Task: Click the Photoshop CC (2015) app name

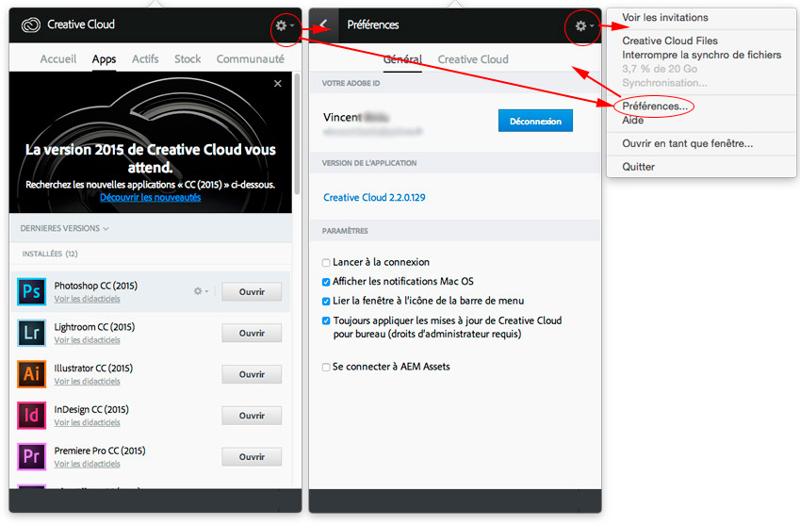Action: tap(96, 286)
